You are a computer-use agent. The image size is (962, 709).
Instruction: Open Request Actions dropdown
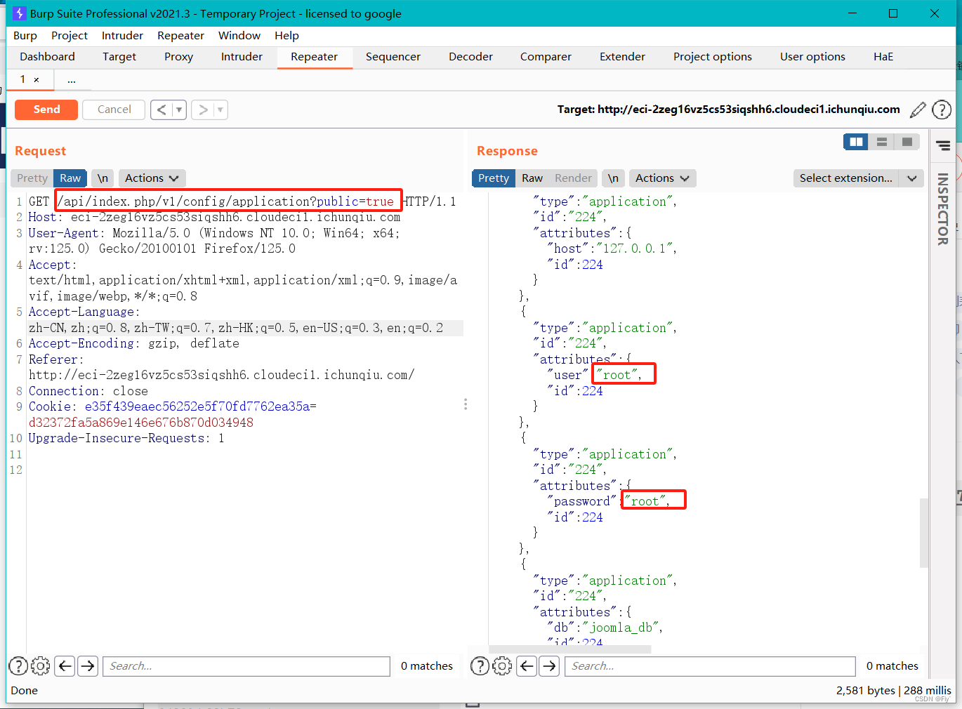tap(152, 178)
